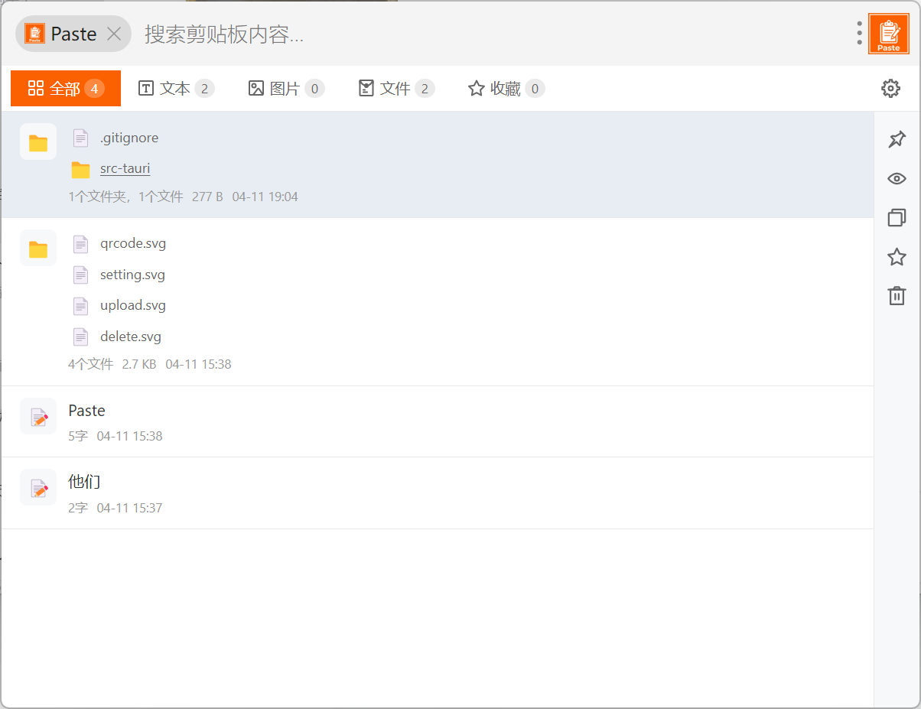Click the file icon next to setting.svg
921x709 pixels.
80,275
